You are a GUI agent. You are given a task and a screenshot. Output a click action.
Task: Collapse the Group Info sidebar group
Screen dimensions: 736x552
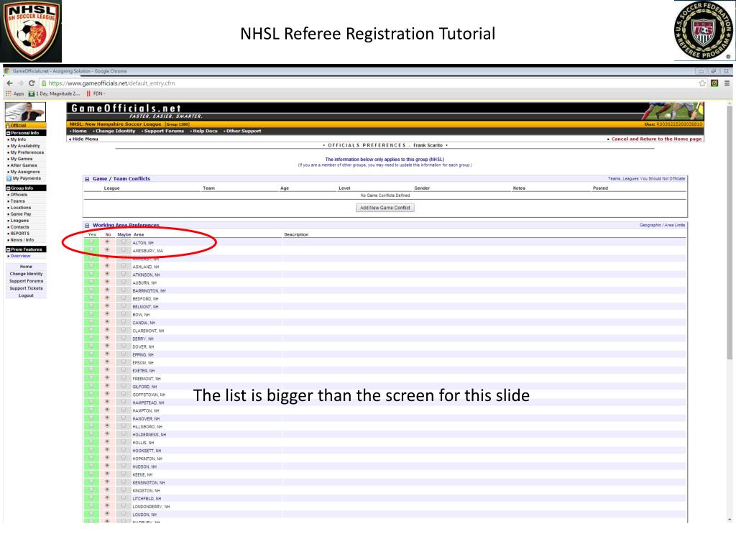(x=8, y=188)
